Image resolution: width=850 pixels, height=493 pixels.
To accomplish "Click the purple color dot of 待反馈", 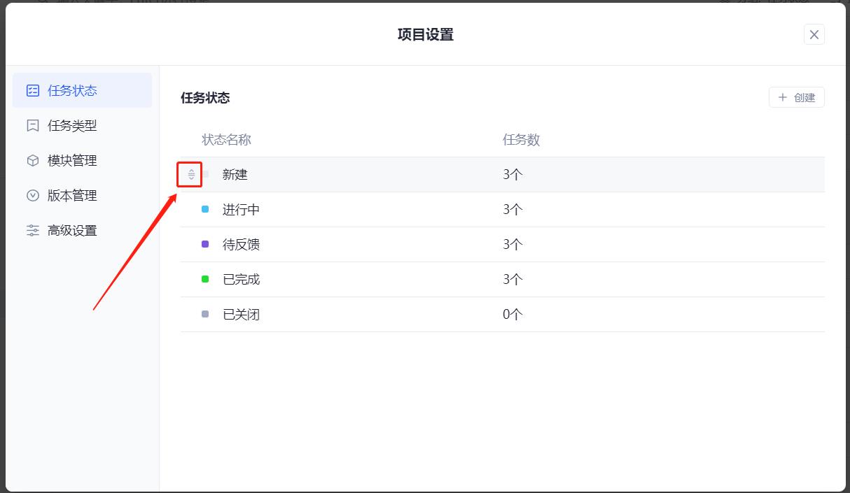I will coord(205,244).
